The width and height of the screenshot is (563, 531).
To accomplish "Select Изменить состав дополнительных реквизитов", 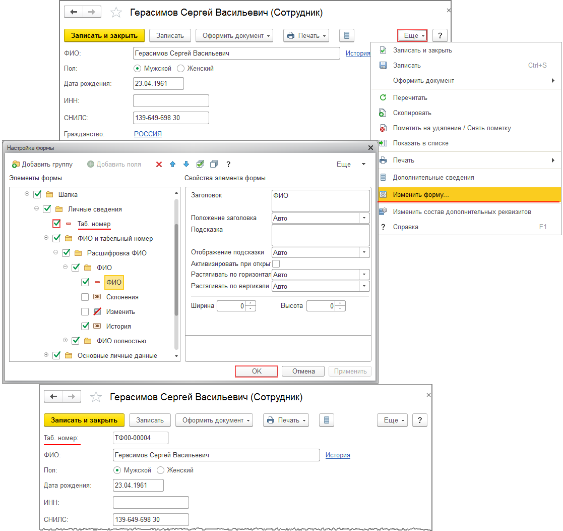I will (469, 212).
